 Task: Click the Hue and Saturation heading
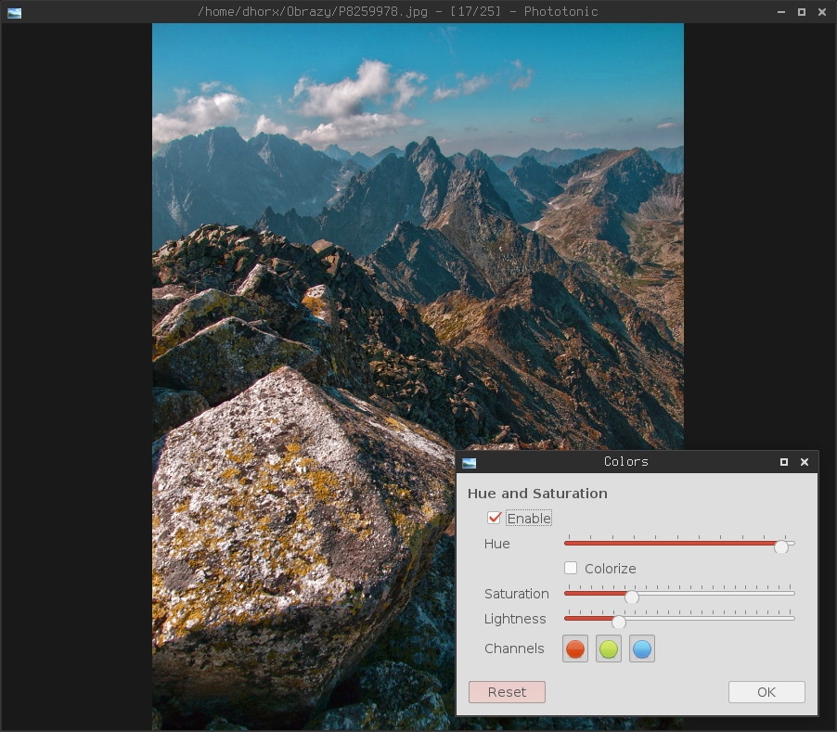point(537,494)
